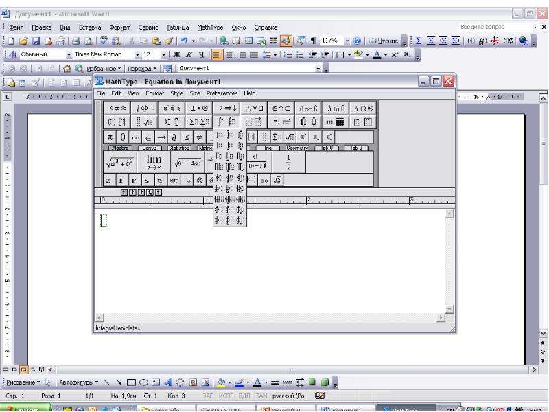Click the Чтение reading mode button

point(384,41)
